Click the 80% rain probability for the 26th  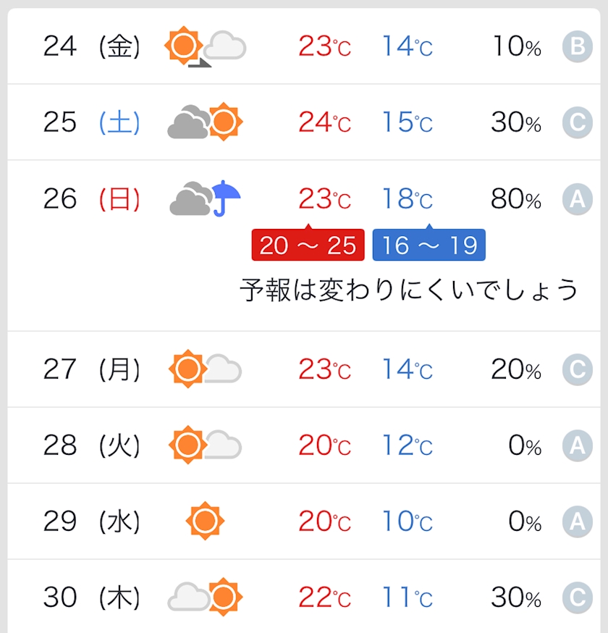click(516, 199)
